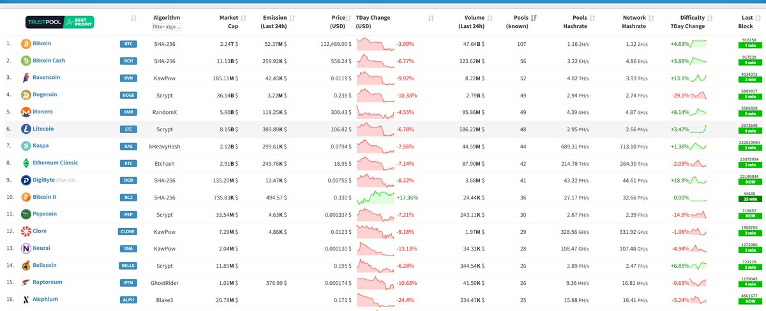Click the Alephium logo icon
This screenshot has height=311, width=766.
(x=26, y=300)
